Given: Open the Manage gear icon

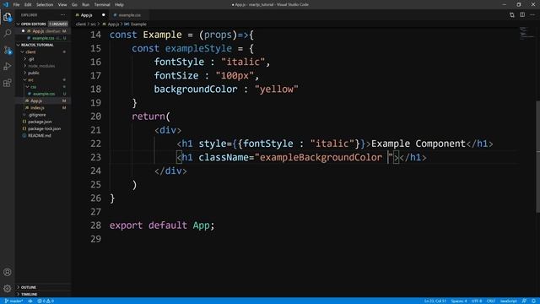Looking at the screenshot, I should 8,288.
